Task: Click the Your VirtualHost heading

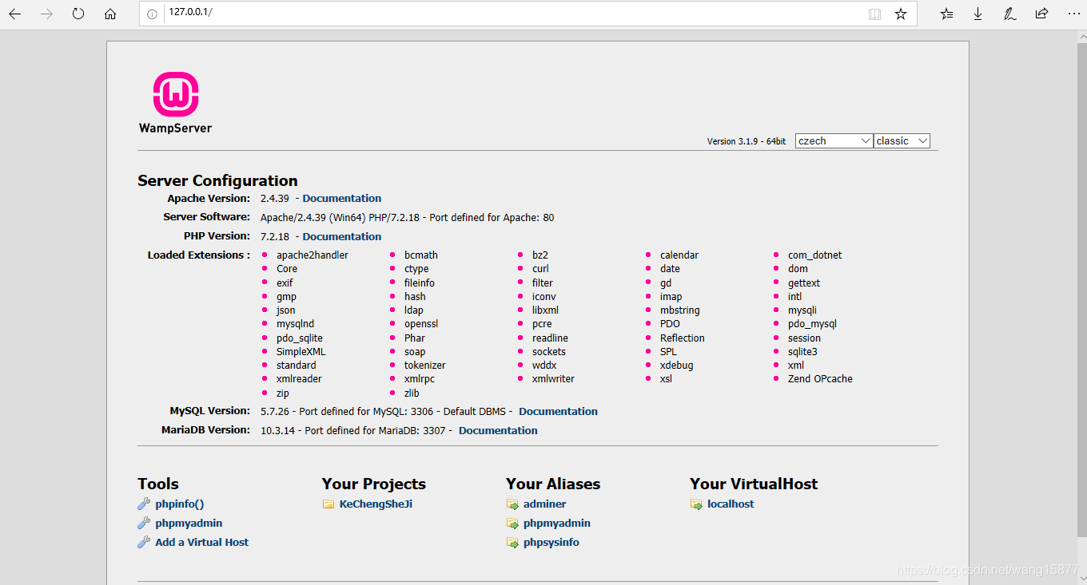Action: [x=754, y=484]
